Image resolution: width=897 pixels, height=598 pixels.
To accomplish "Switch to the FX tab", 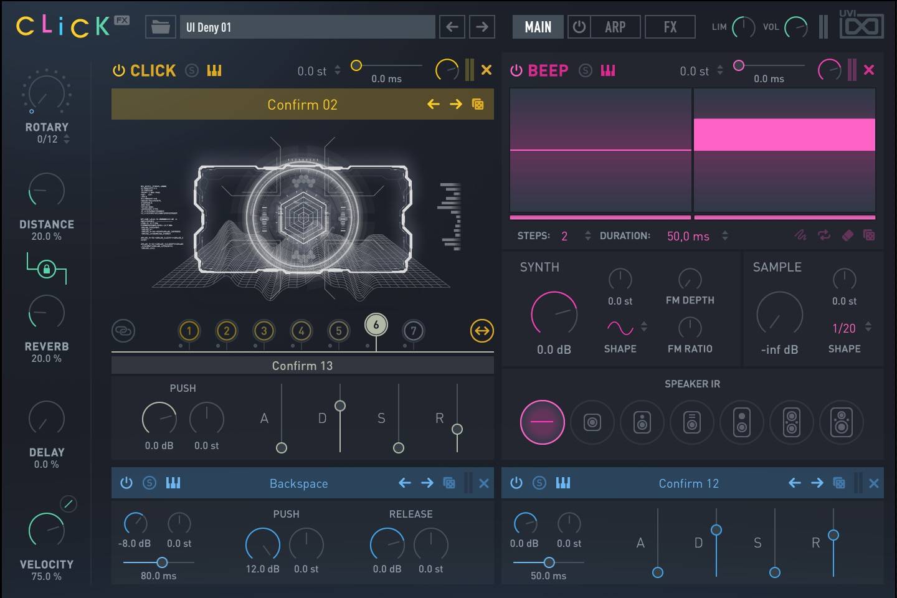I will (670, 27).
